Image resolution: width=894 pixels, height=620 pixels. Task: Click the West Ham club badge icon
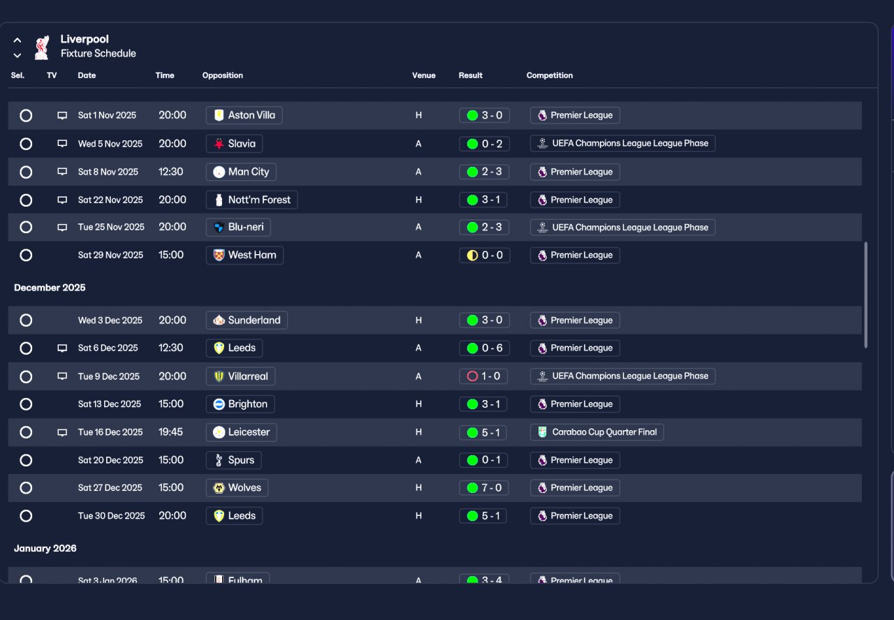219,255
